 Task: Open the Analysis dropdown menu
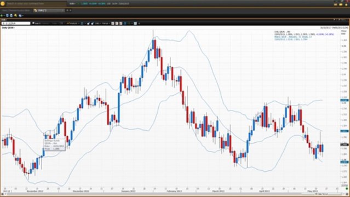(x=73, y=23)
